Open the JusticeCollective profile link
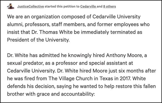162x103 pixels. pos(30,6)
